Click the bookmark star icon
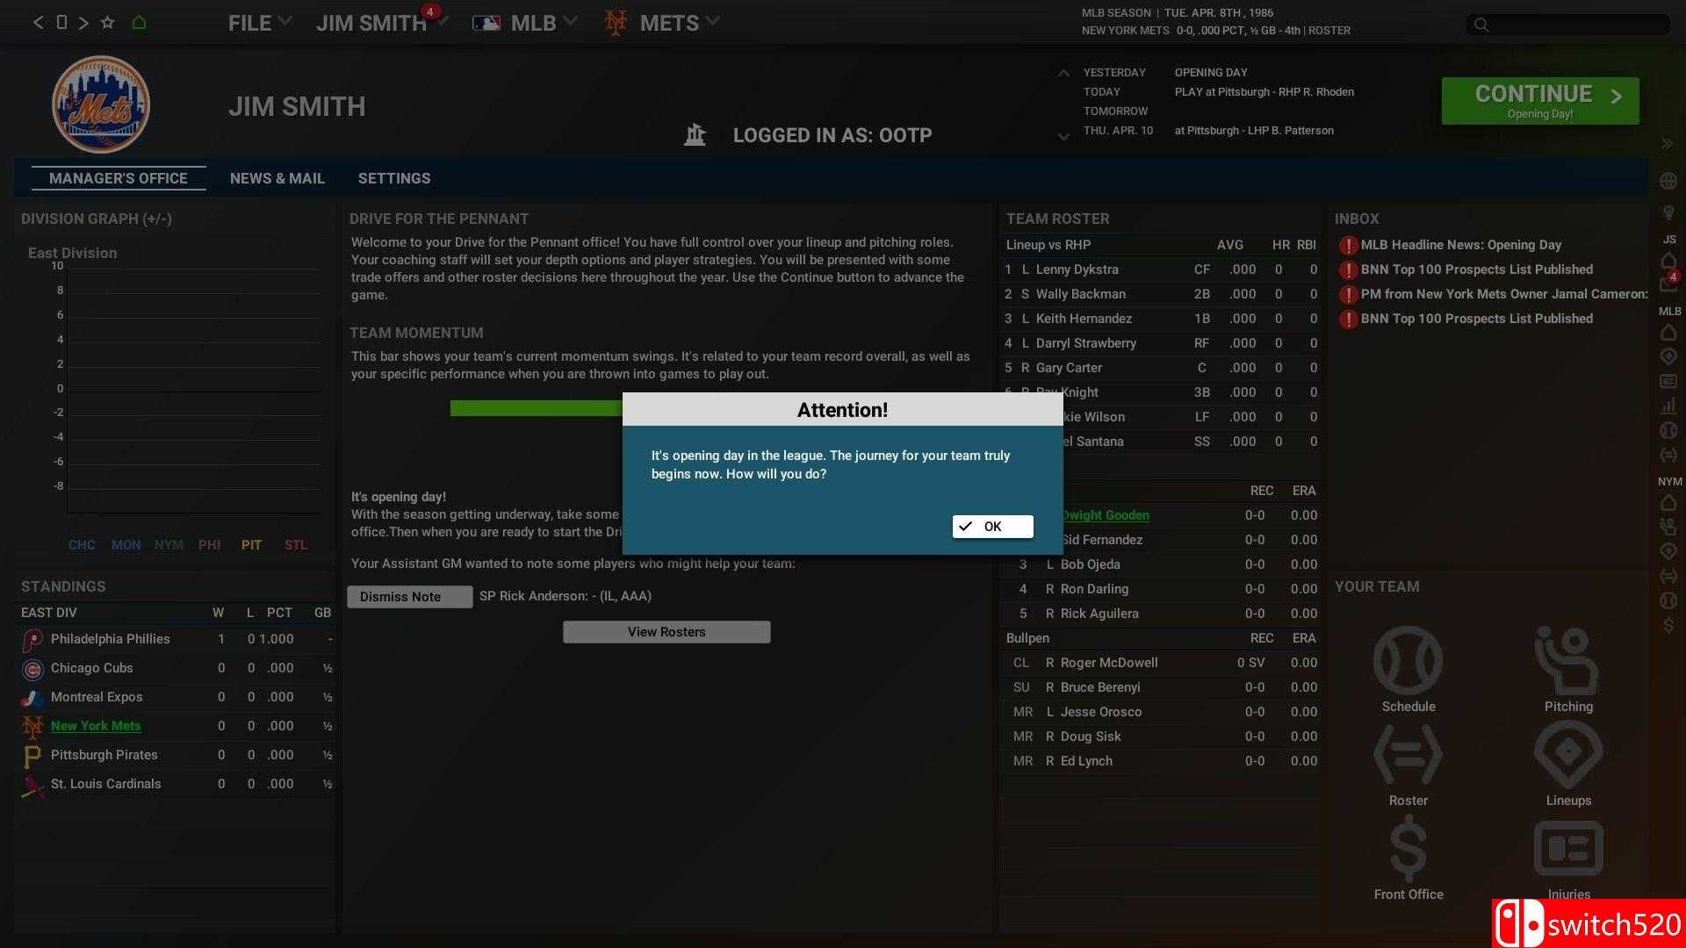Viewport: 1686px width, 948px height. pyautogui.click(x=107, y=23)
